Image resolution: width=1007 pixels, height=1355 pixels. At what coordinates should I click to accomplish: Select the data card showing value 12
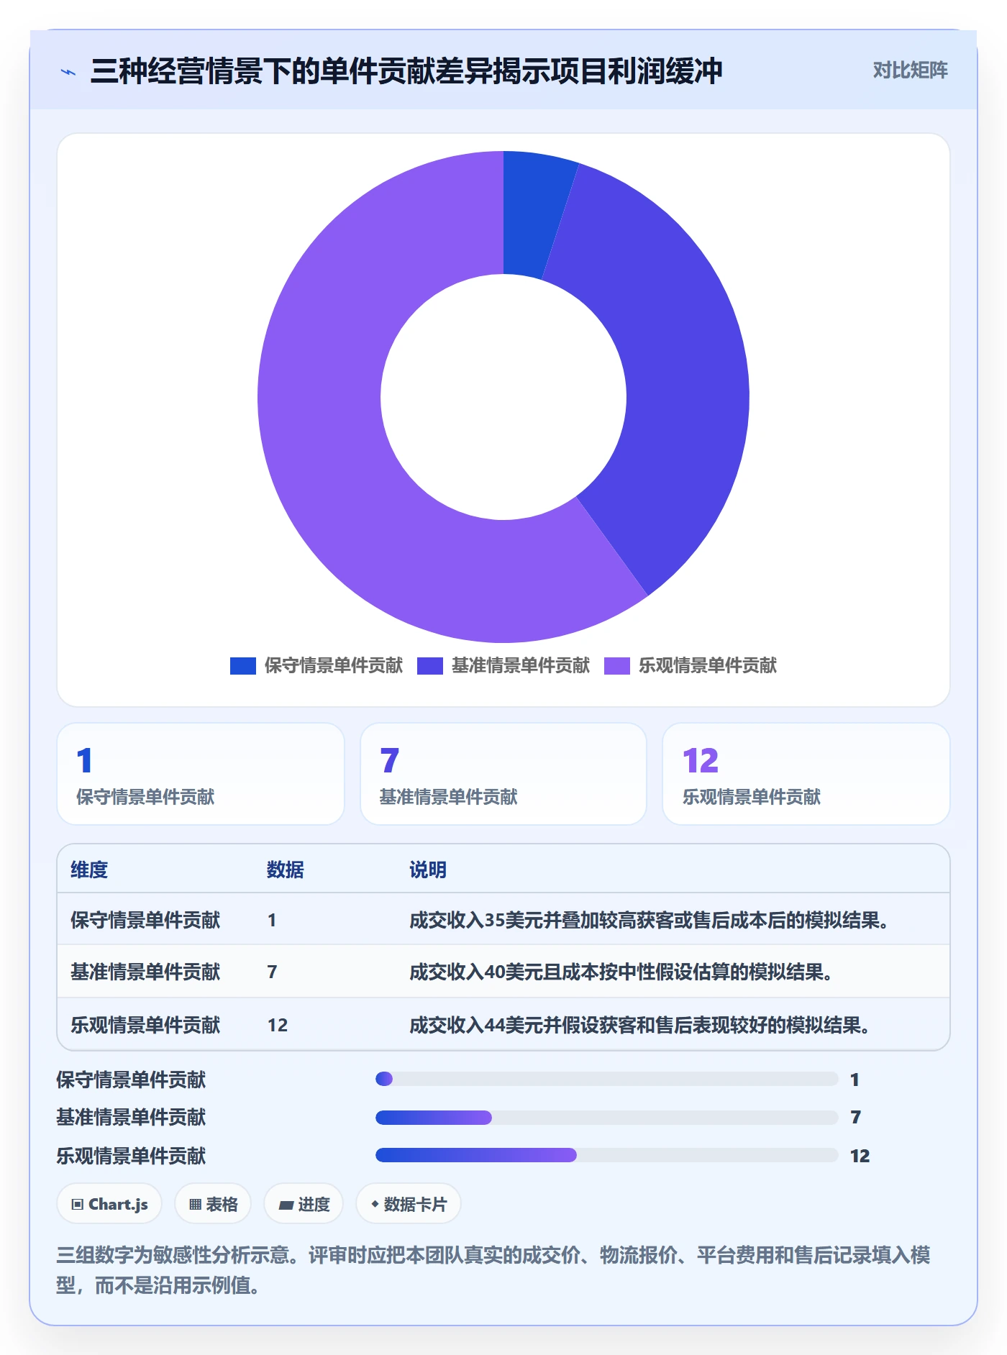tap(806, 774)
